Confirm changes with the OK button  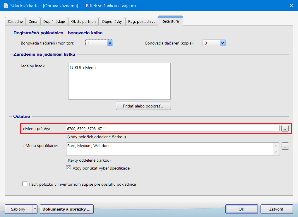241,209
